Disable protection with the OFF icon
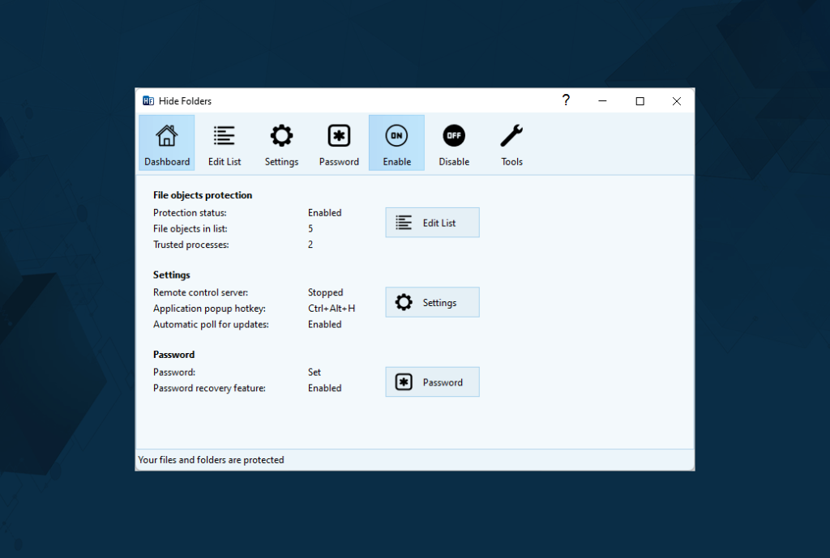The height and width of the screenshot is (558, 830). tap(454, 143)
